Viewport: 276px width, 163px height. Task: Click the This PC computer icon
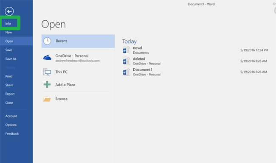click(x=47, y=72)
